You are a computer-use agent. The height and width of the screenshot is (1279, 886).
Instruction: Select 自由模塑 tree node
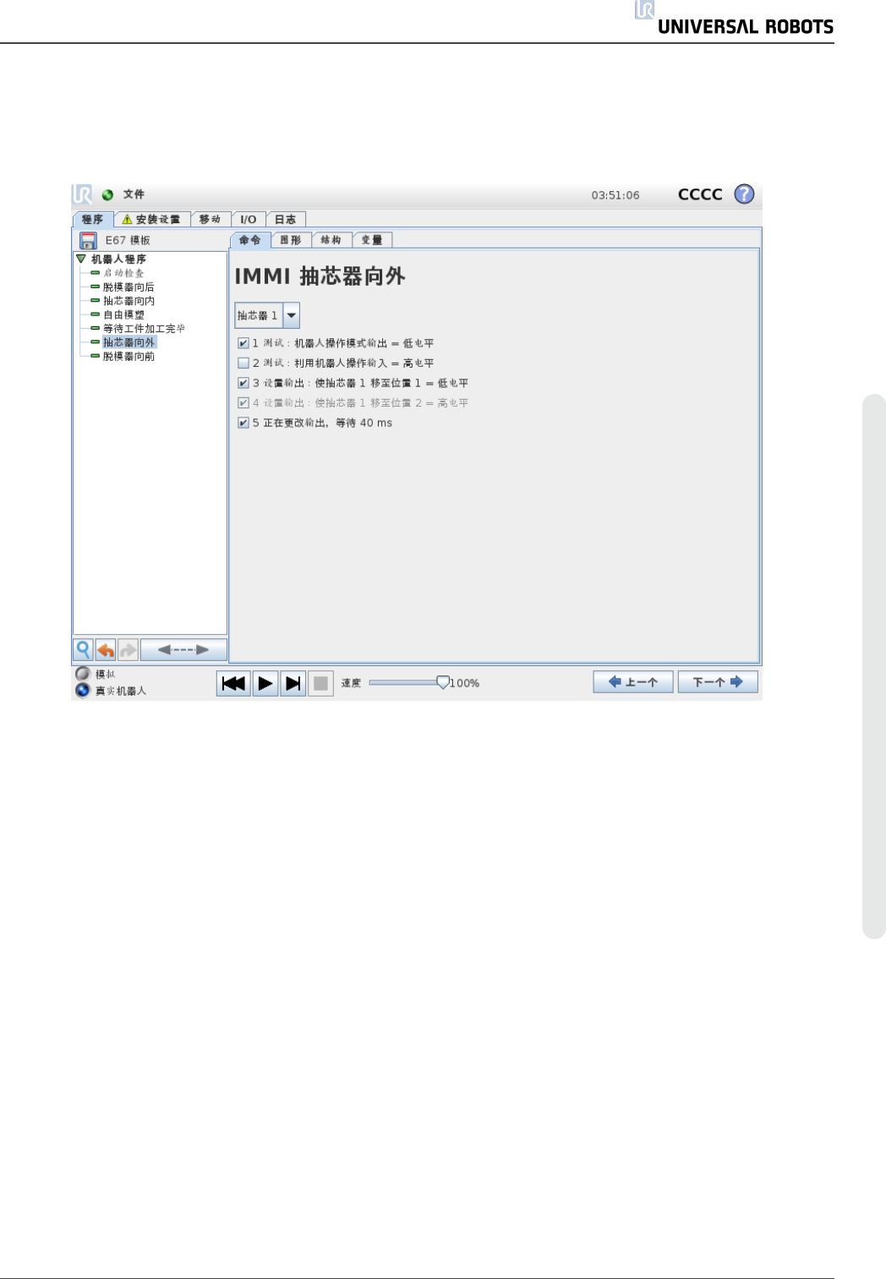coord(123,314)
